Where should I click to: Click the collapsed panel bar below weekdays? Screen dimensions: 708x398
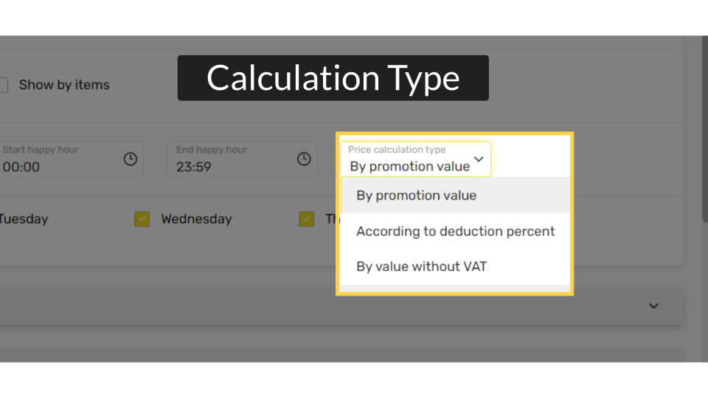(341, 307)
